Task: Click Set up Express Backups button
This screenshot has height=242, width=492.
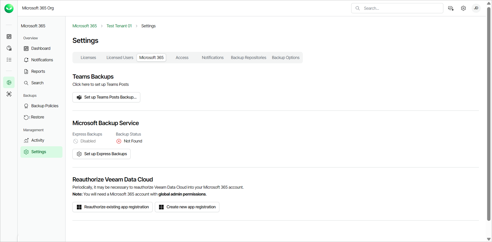Action: tap(101, 154)
